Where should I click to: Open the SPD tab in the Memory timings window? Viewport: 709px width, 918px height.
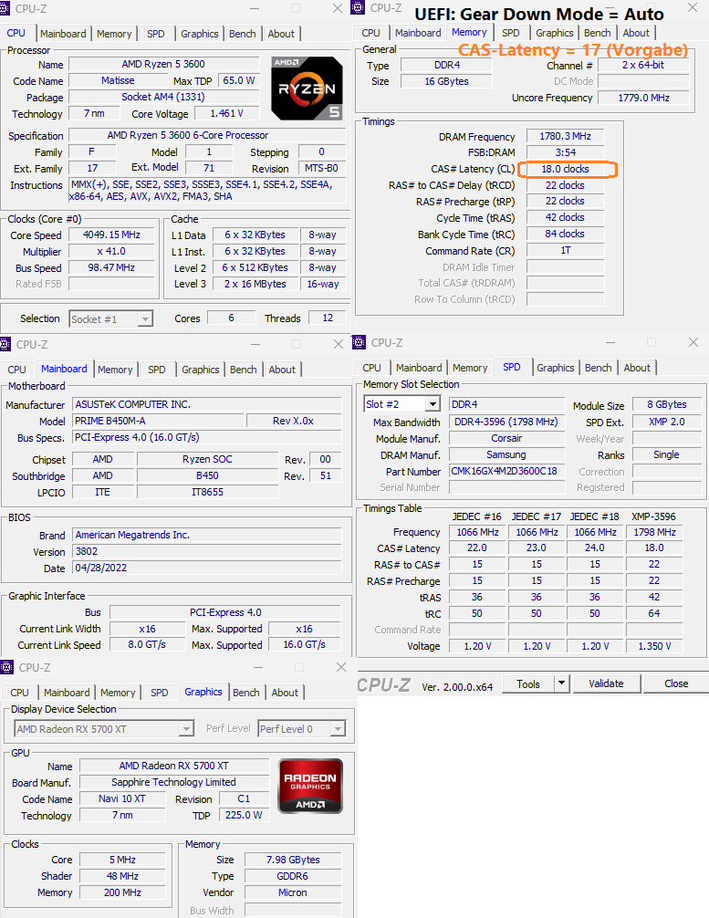510,33
